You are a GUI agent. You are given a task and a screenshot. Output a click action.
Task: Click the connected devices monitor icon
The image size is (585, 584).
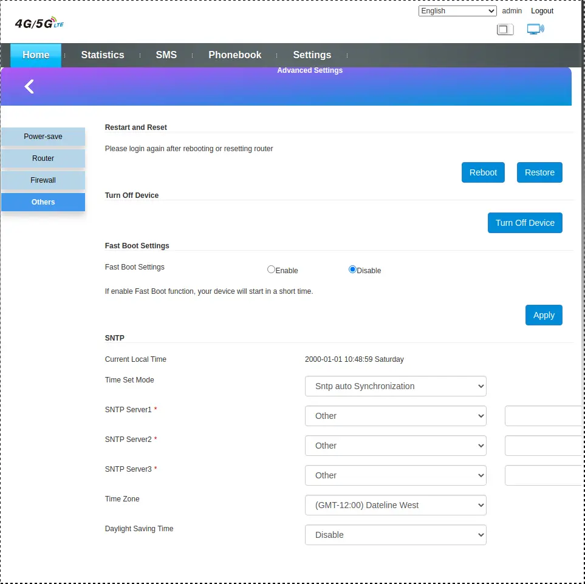coord(535,29)
